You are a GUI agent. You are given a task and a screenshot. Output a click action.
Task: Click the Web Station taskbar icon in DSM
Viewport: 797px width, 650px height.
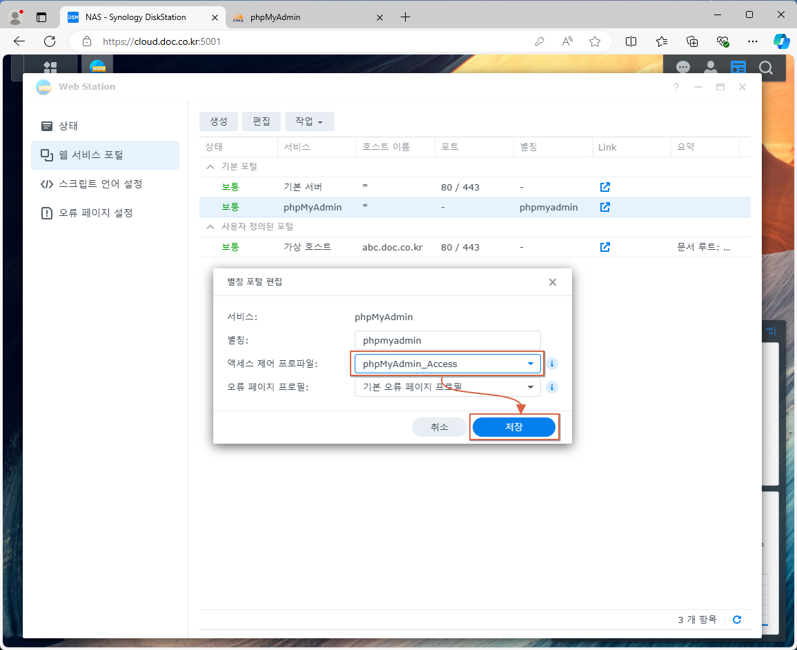click(97, 66)
